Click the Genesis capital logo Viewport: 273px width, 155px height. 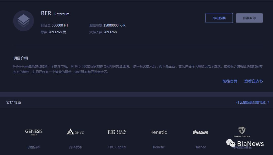[34, 132]
